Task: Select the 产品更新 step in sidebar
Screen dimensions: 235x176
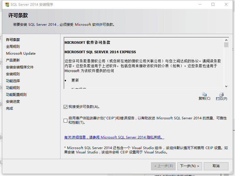Action: click(13, 60)
